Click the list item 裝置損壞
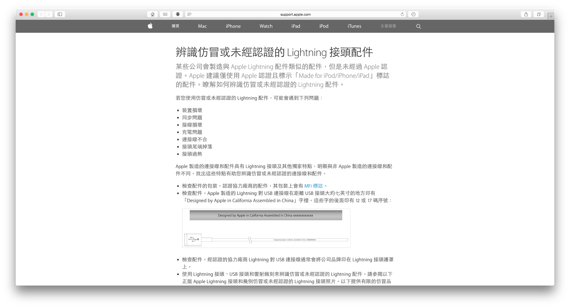Viewport: 570px width, 308px height. [192, 110]
